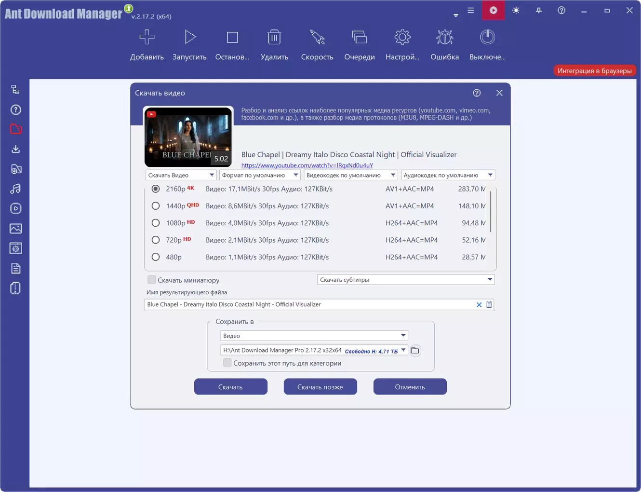
Task: Show the category tree sidebar icon
Action: [x=15, y=90]
